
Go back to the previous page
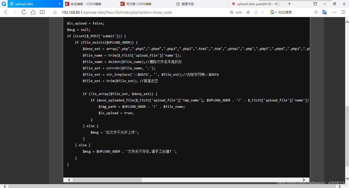pyautogui.click(x=6, y=12)
